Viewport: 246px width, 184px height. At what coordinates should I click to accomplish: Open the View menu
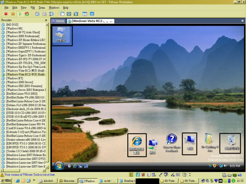tap(24, 8)
